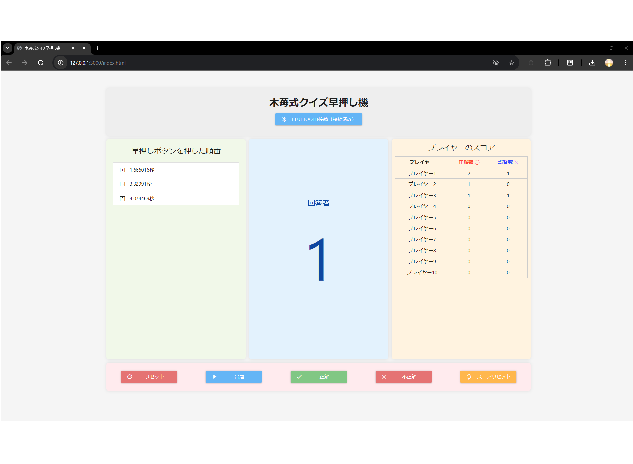This screenshot has height=464, width=633.
Task: Select first buzz entry 1.666016秒
Action: [x=176, y=170]
